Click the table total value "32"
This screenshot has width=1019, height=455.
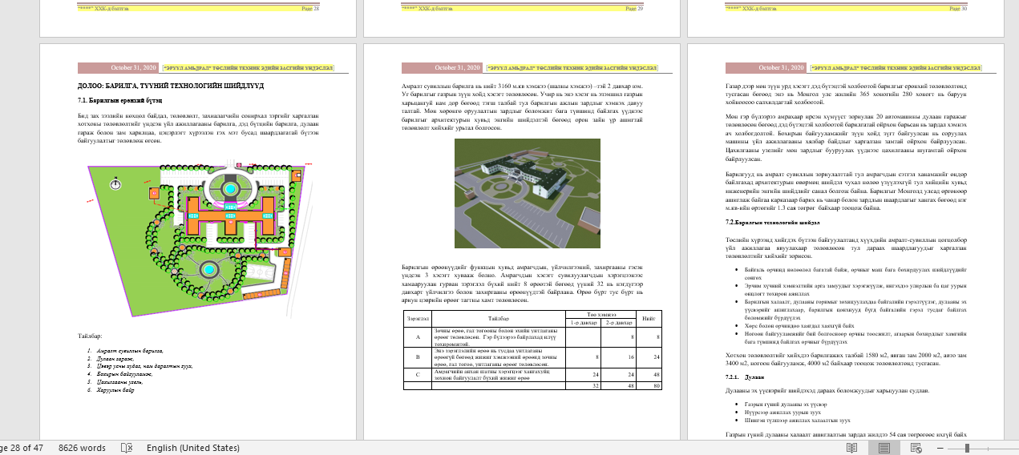tap(595, 385)
